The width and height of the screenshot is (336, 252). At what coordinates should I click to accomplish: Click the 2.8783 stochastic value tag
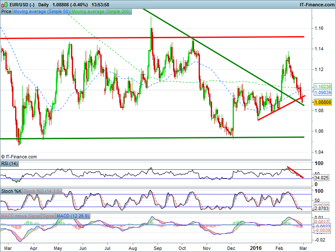click(321, 208)
